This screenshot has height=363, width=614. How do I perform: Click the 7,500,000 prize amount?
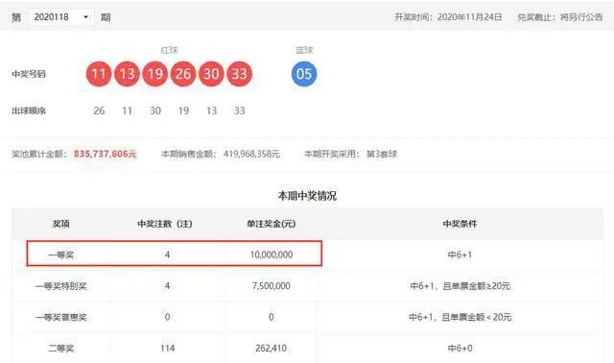point(272,286)
